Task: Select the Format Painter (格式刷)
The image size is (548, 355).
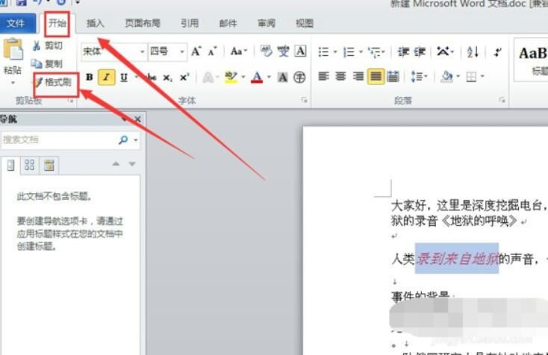Action: click(x=53, y=82)
